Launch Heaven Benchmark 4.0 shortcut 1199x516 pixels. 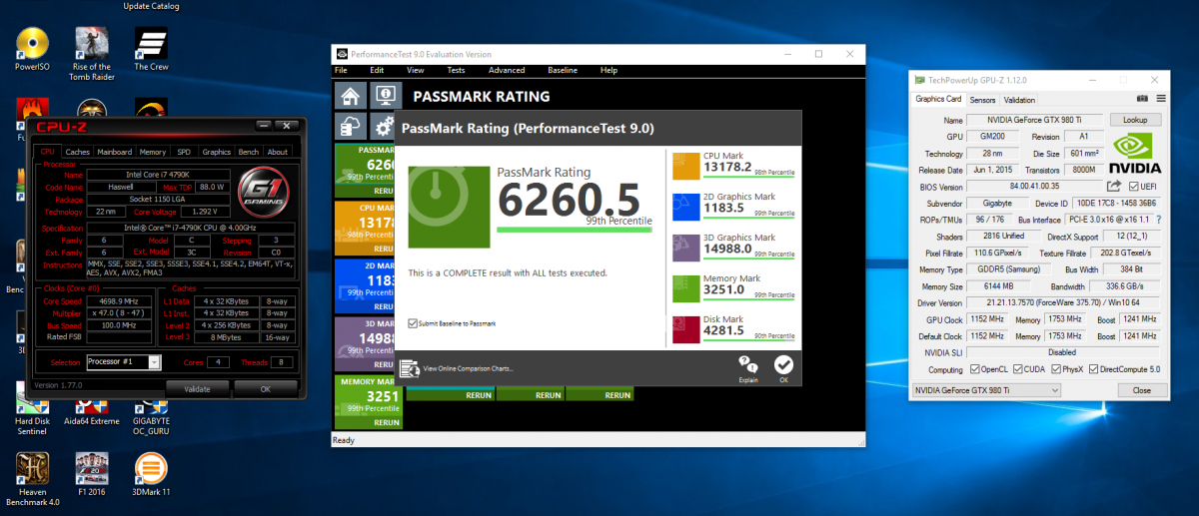[33, 477]
